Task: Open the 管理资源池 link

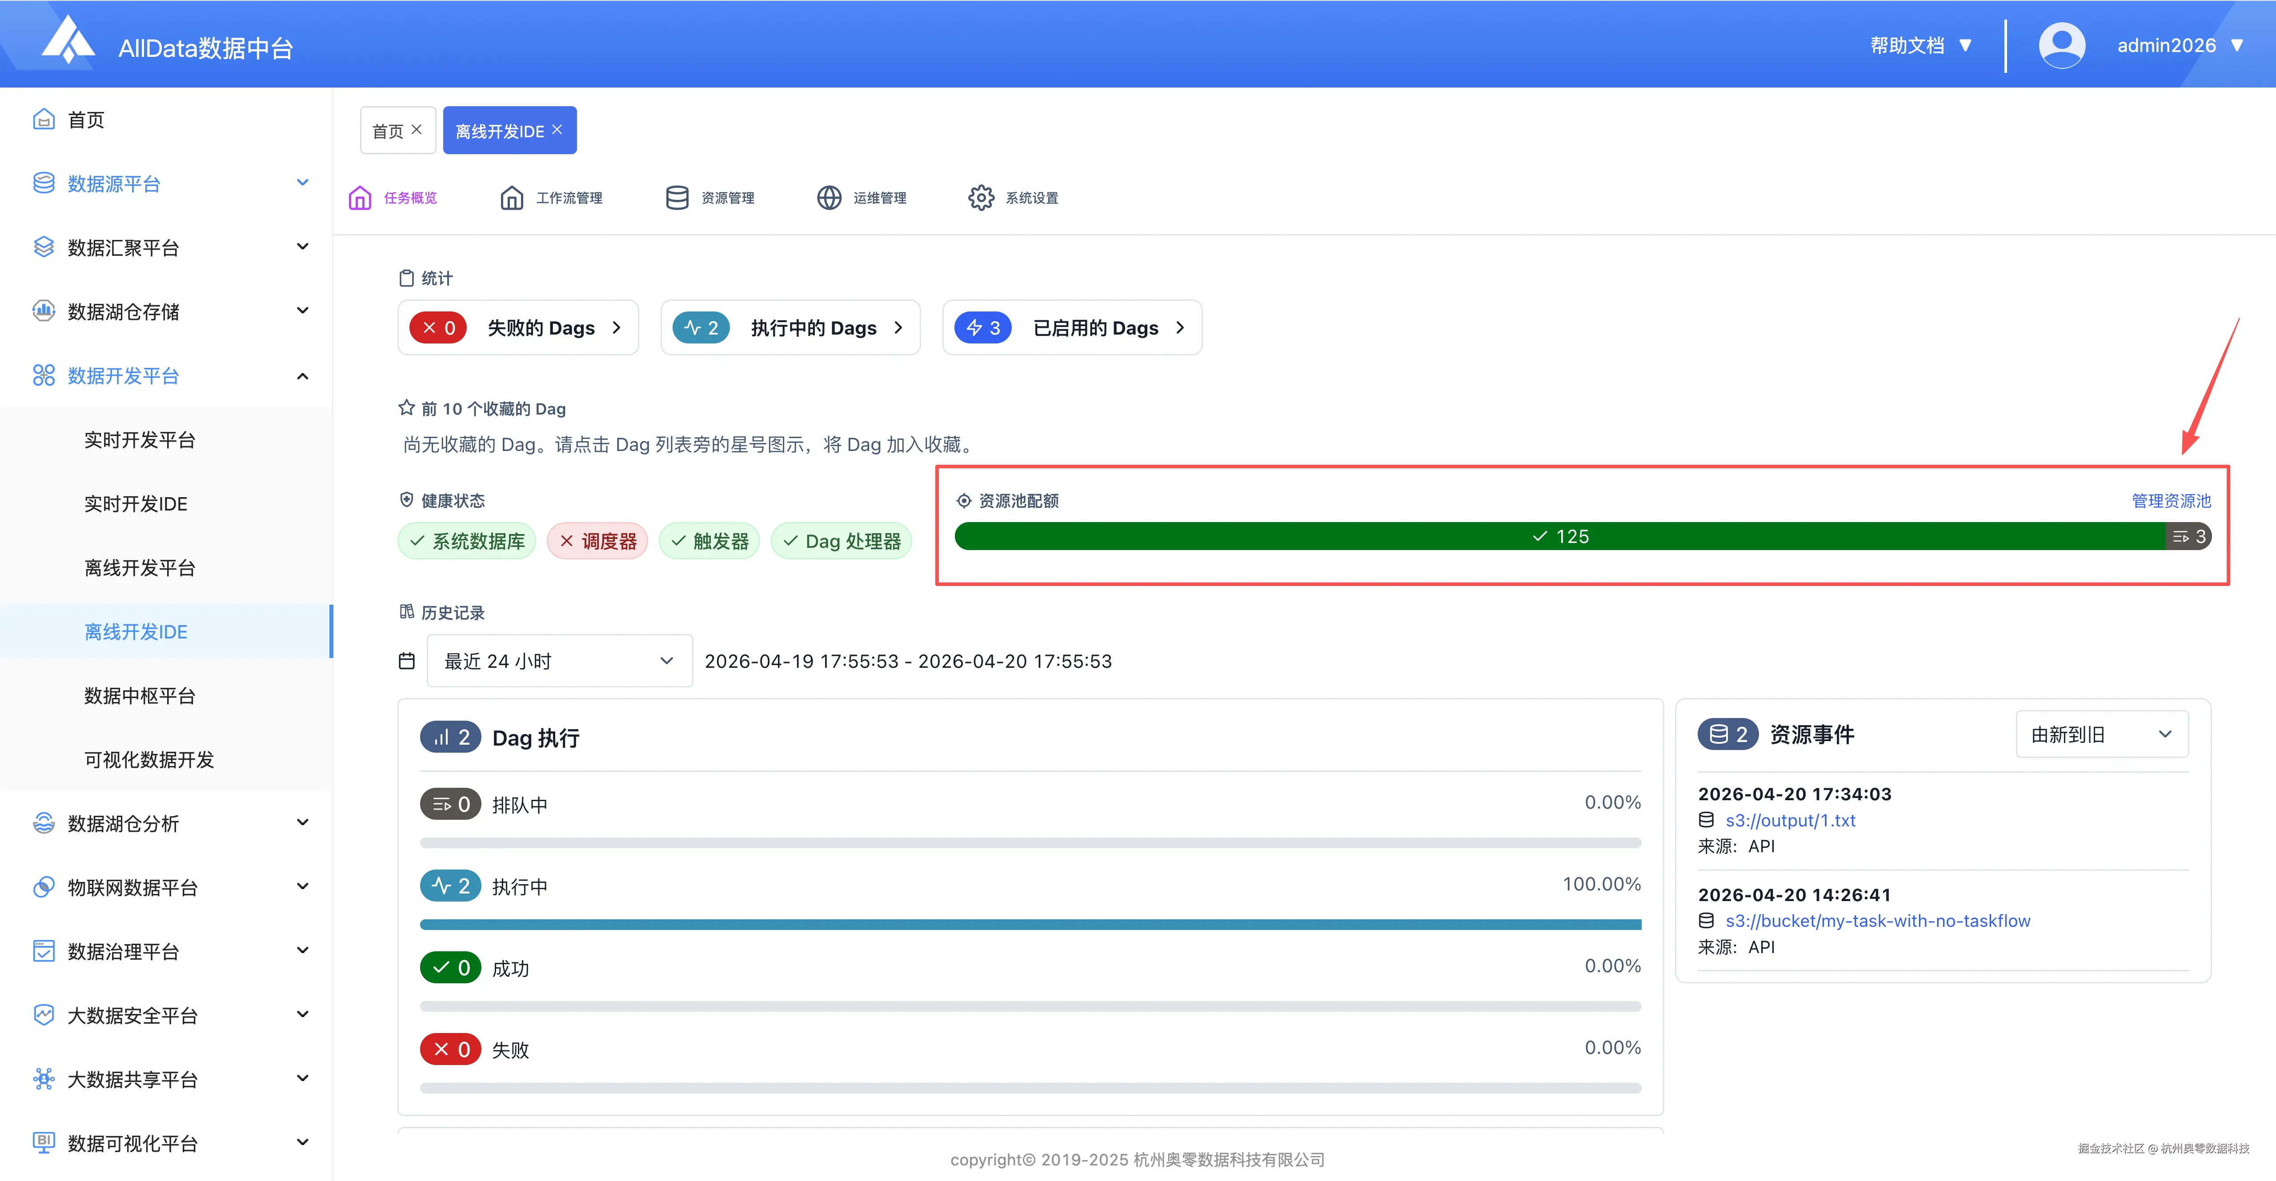Action: click(2171, 501)
